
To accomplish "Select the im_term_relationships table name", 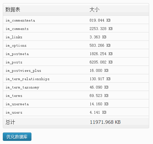I will pos(28,79).
